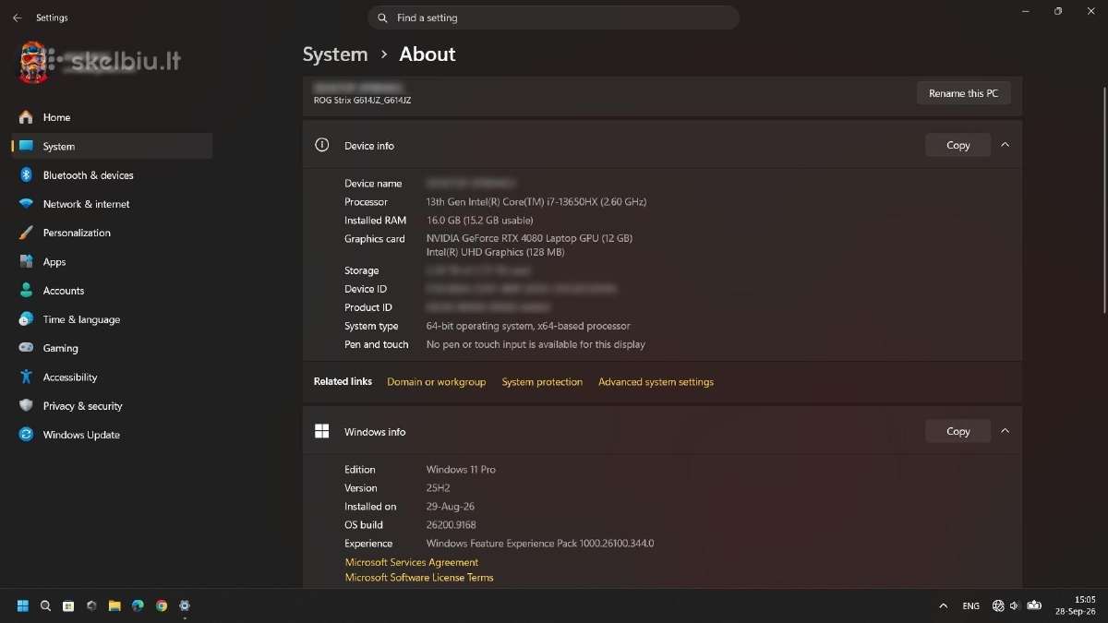Collapse the Device info section chevron
The height and width of the screenshot is (623, 1108).
pos(1006,145)
